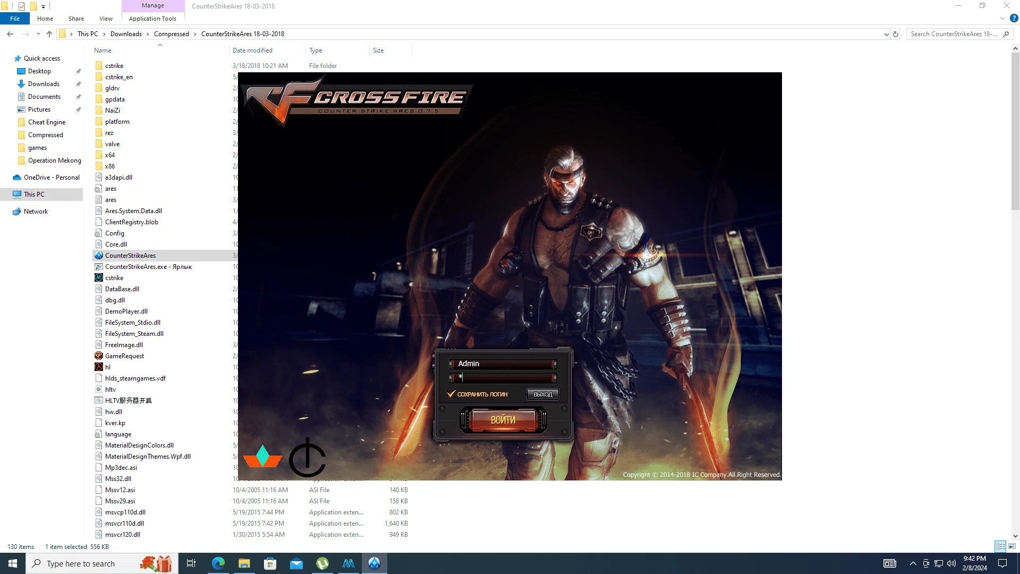The width and height of the screenshot is (1020, 574).
Task: Navigate back to previous folder
Action: (10, 34)
